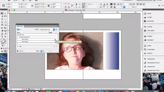Open the stroke color arrow in control bar
The image size is (164, 92).
pos(86,7)
